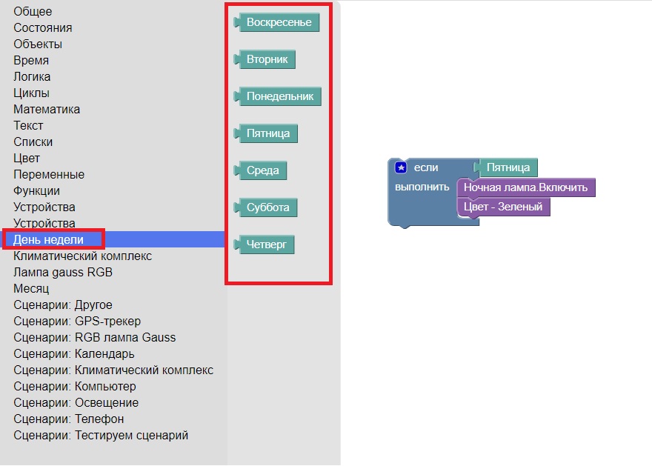Select the Цвет - Зеленый block
The height and width of the screenshot is (466, 652).
pyautogui.click(x=504, y=207)
